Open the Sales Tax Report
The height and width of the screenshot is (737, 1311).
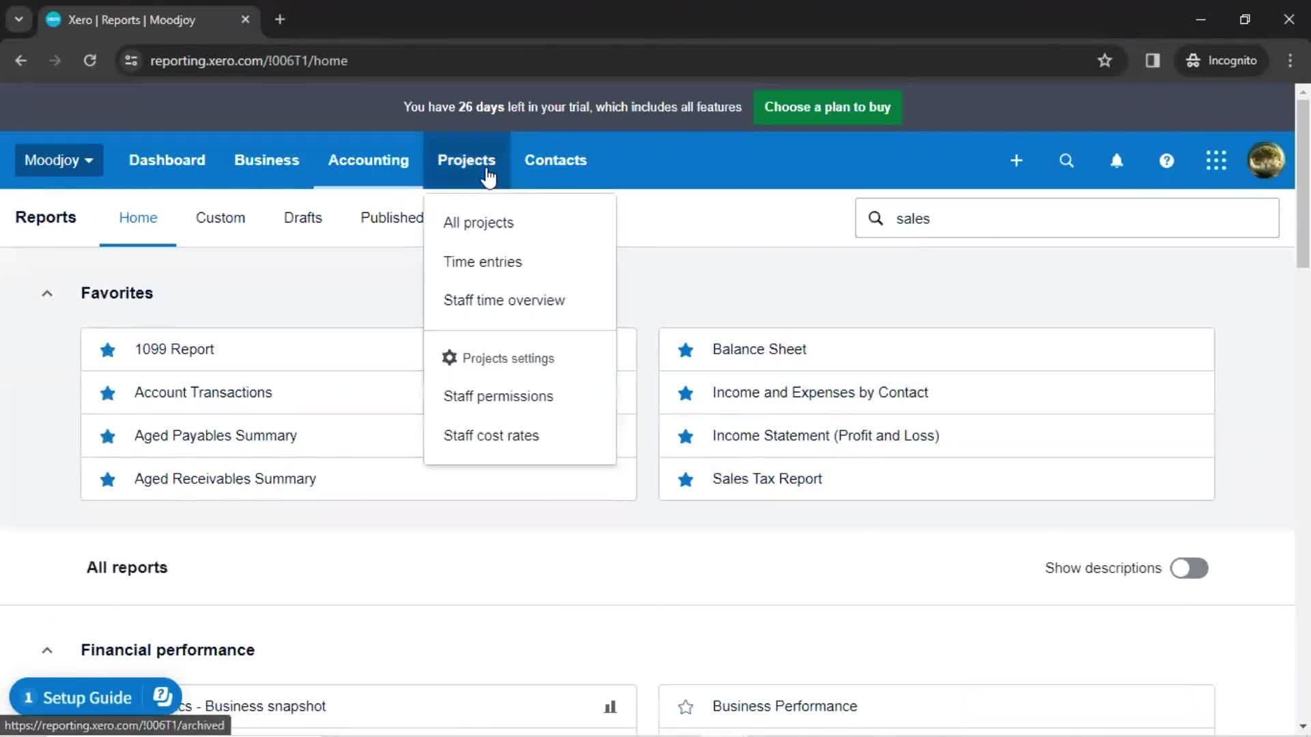click(767, 479)
